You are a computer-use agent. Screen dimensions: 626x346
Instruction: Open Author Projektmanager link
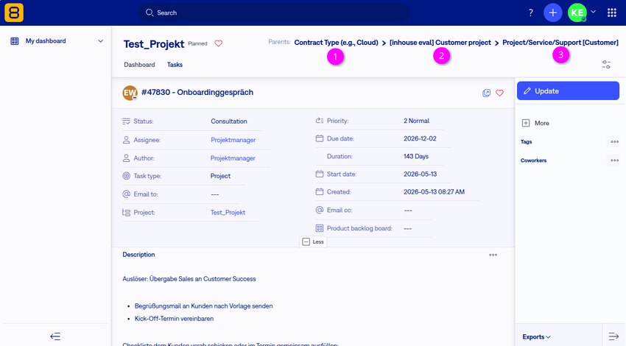tap(233, 158)
